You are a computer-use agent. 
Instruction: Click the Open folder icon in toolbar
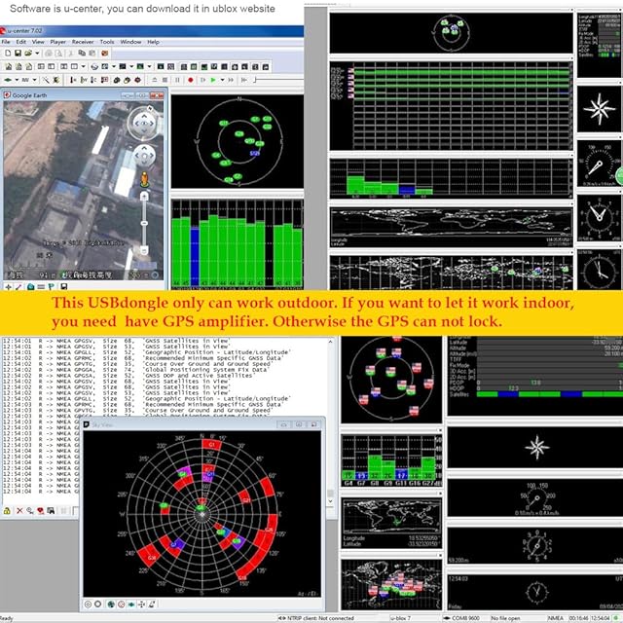pyautogui.click(x=28, y=53)
